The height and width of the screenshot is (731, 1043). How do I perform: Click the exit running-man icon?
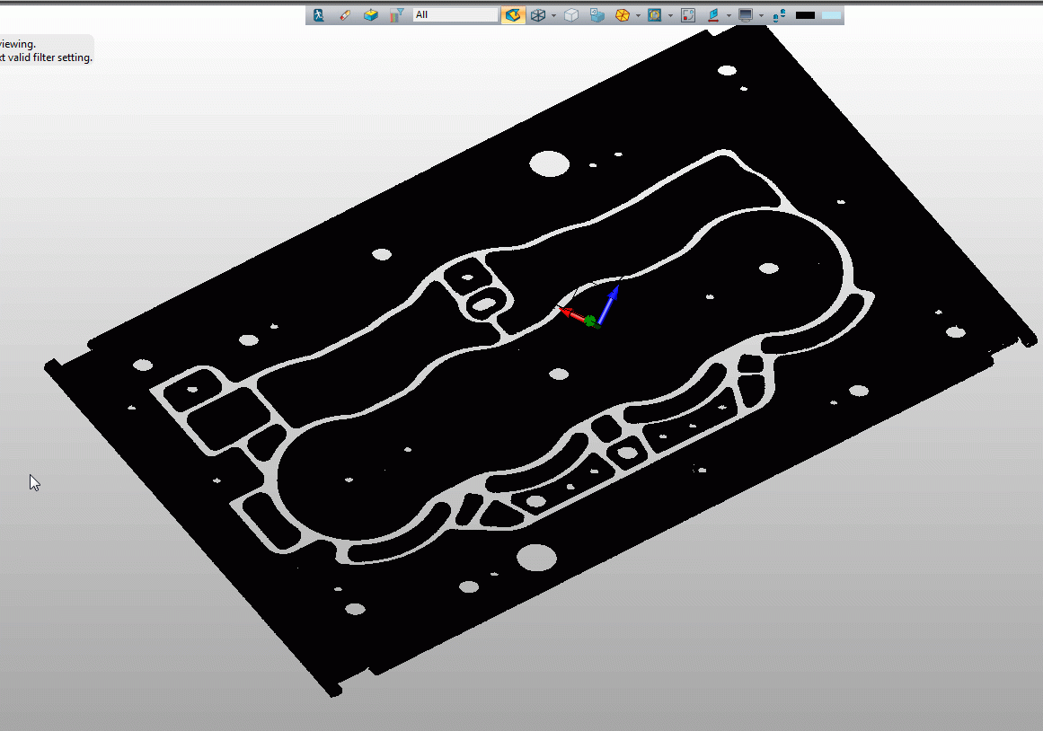click(319, 14)
